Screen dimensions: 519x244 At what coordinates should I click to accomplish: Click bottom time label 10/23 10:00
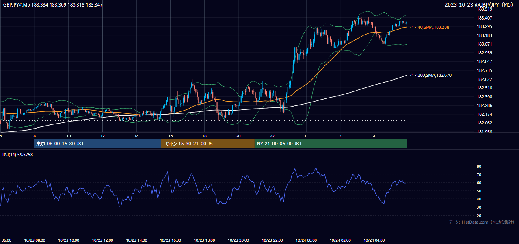(69, 240)
